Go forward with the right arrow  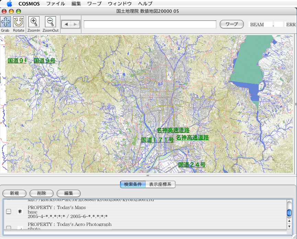[75, 24]
